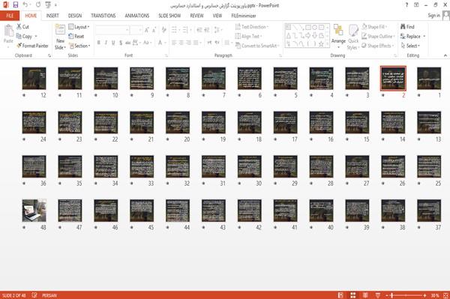
Task: Toggle Underline formatting
Action: pos(113,43)
